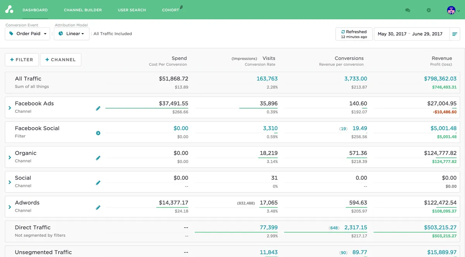Edit the Adwords channel pencil icon
Screen dimensions: 465x257
(x=98, y=208)
